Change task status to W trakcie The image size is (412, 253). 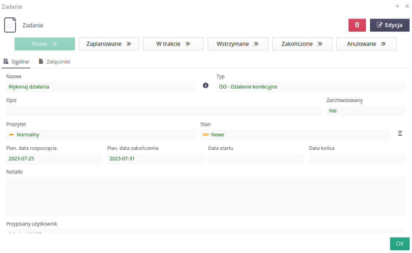point(173,44)
